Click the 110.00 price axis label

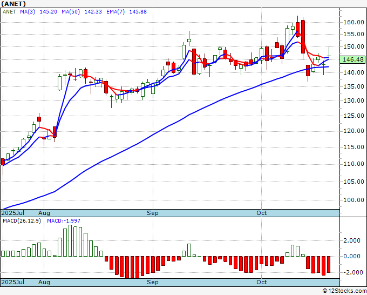(x=354, y=164)
